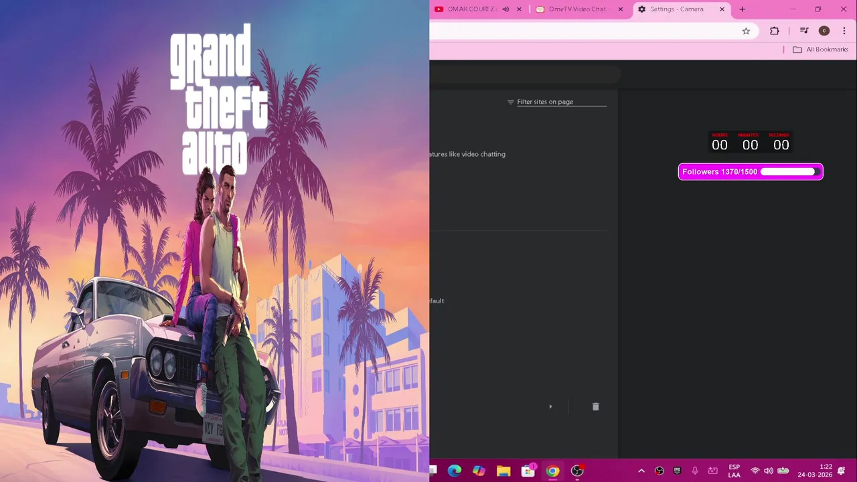Delete the site with trash icon
The height and width of the screenshot is (482, 857).
(x=596, y=406)
